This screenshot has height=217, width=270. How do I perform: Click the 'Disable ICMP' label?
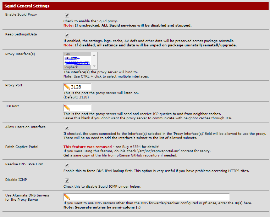16,180
